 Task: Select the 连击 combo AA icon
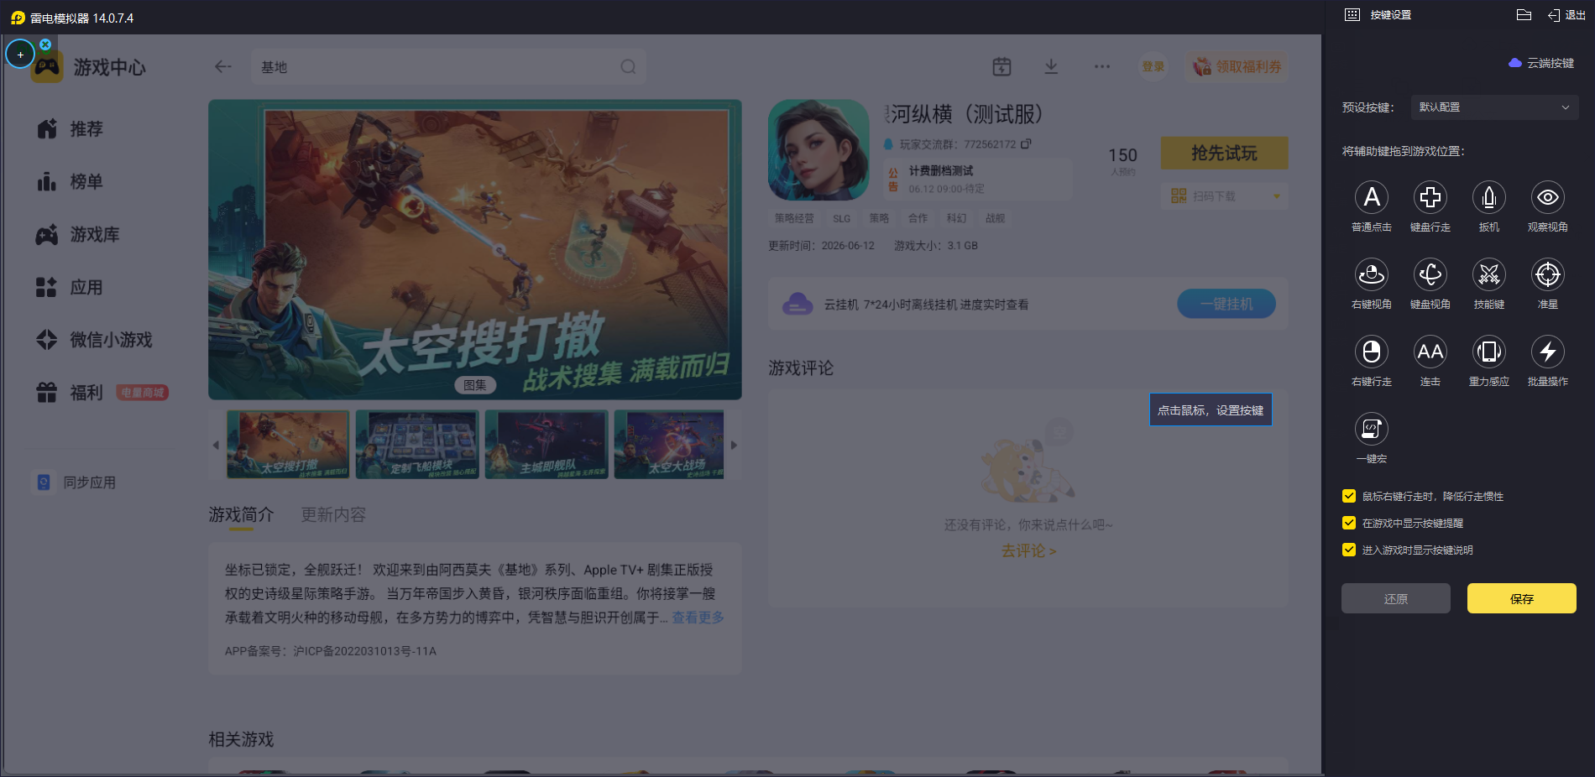(1430, 352)
